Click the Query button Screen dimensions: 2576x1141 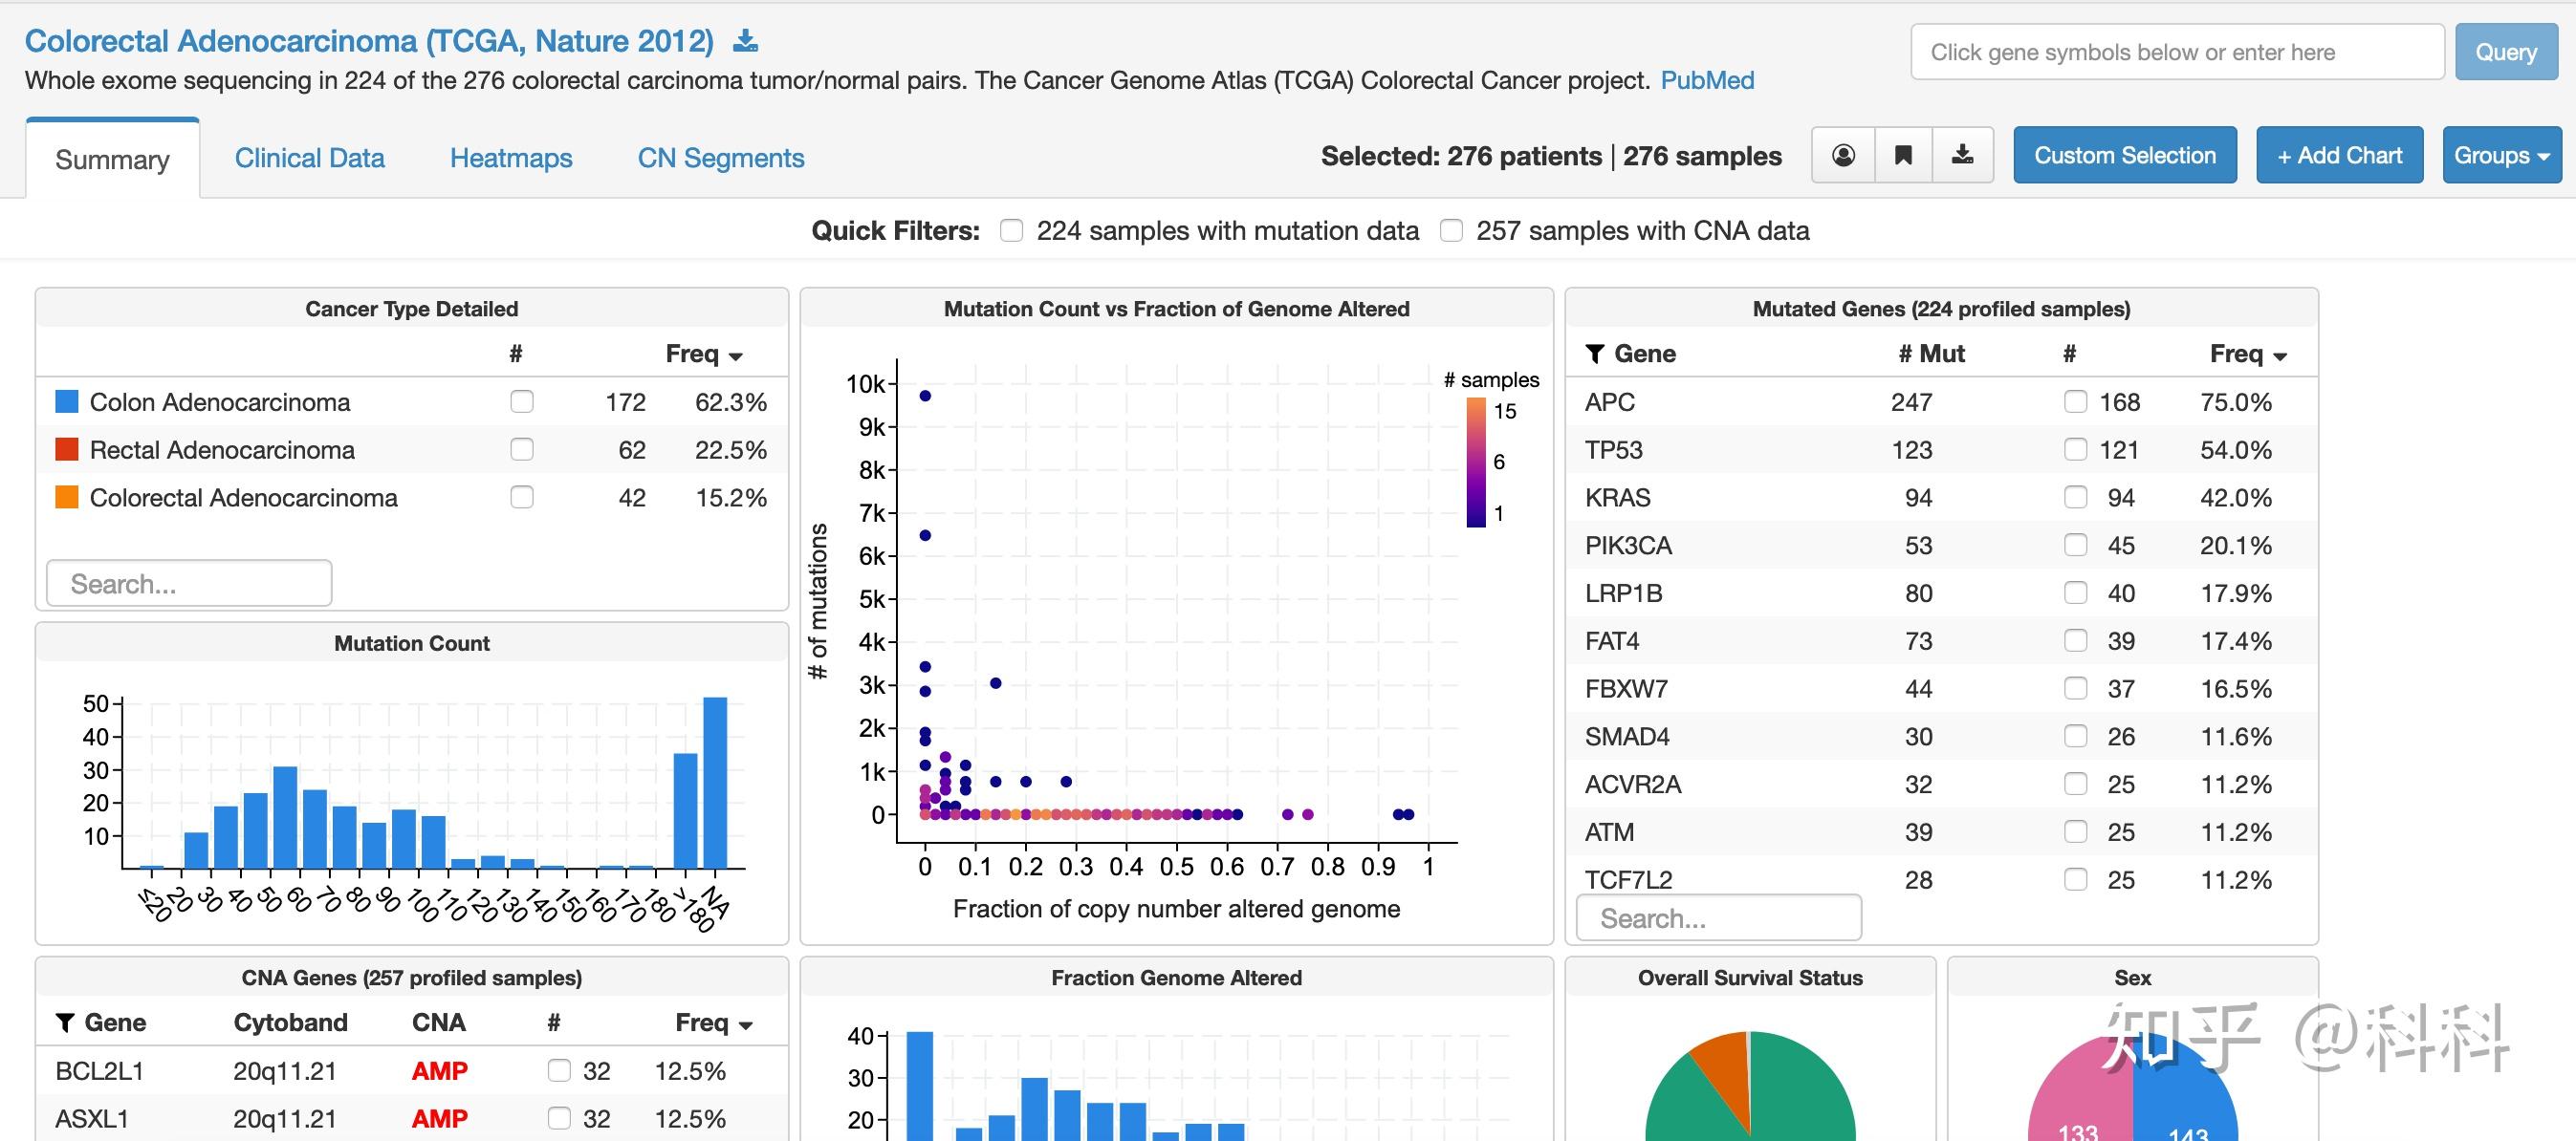coord(2506,52)
